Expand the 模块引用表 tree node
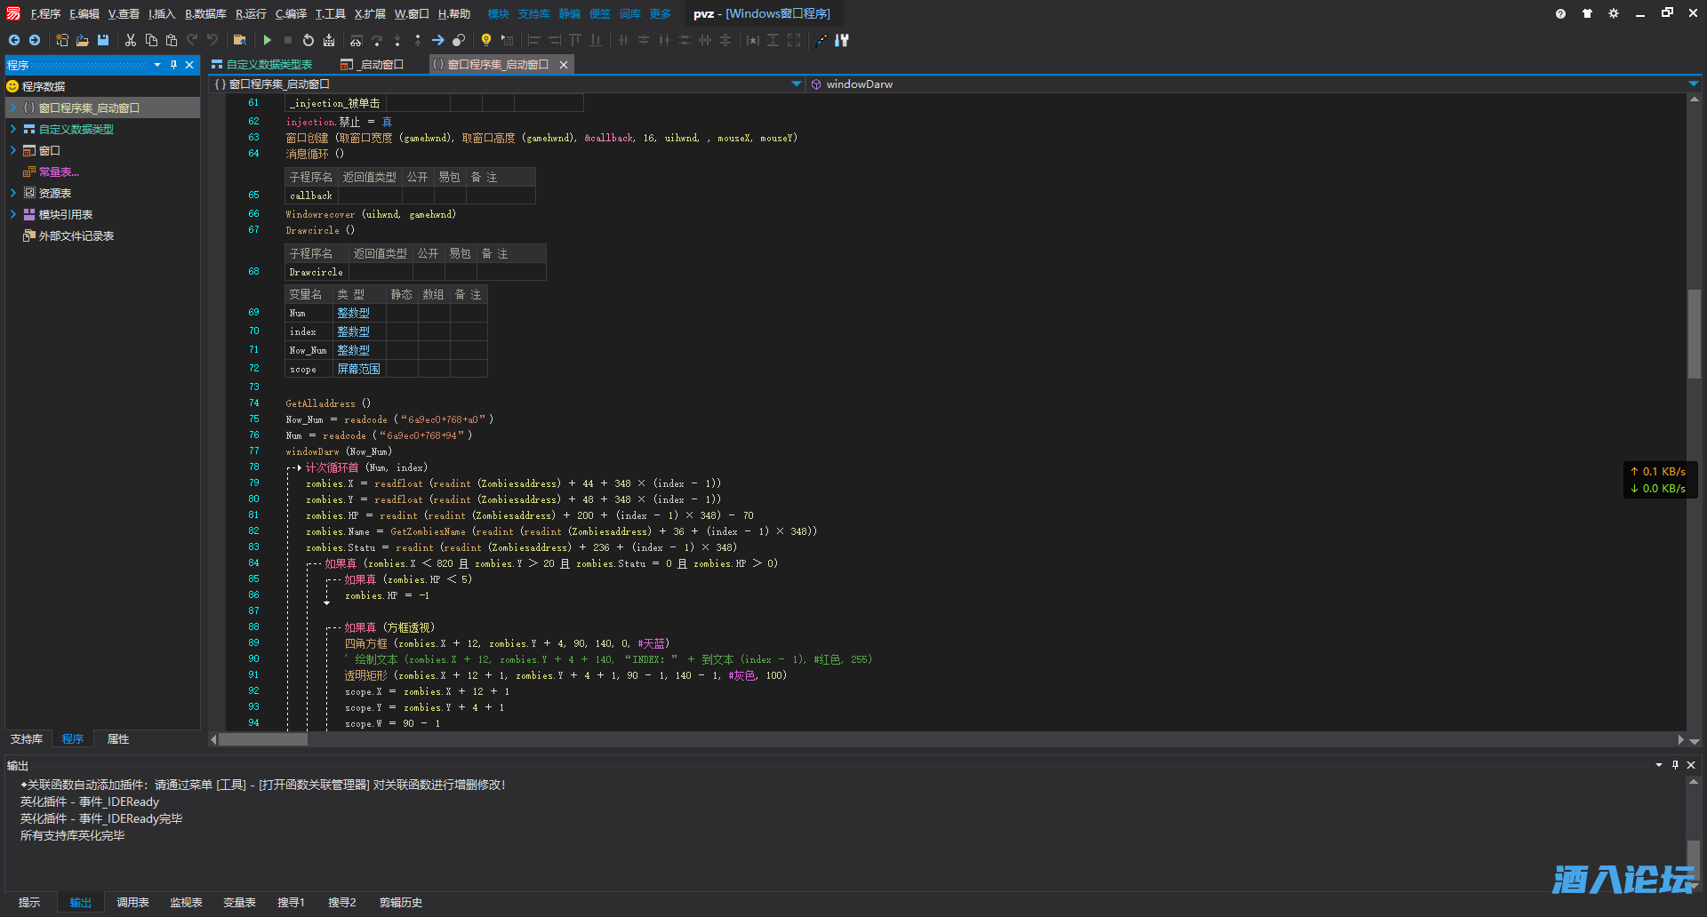Viewport: 1707px width, 917px height. 13,214
